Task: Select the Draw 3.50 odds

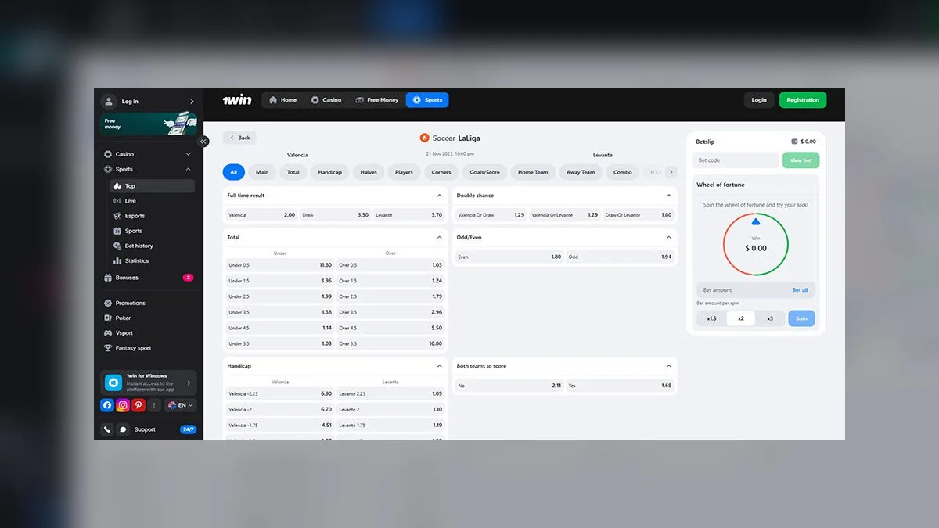Action: (x=335, y=214)
